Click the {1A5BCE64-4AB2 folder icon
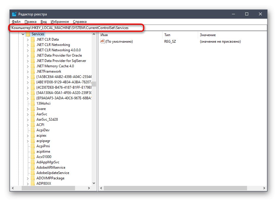Screen dimensions: 277x201 pyautogui.click(x=33, y=77)
